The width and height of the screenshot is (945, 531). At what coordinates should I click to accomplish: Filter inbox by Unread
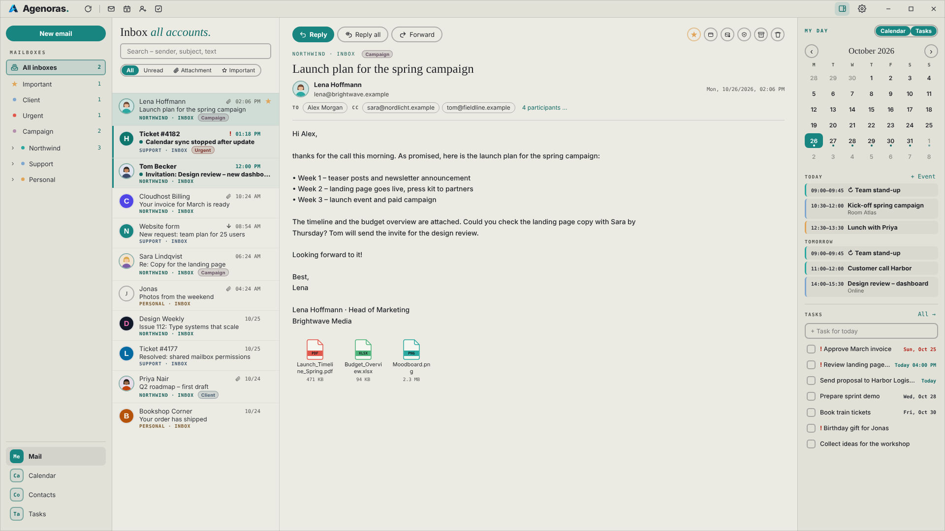(153, 70)
